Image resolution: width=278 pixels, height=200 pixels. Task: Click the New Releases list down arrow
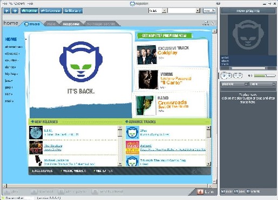[120, 164]
